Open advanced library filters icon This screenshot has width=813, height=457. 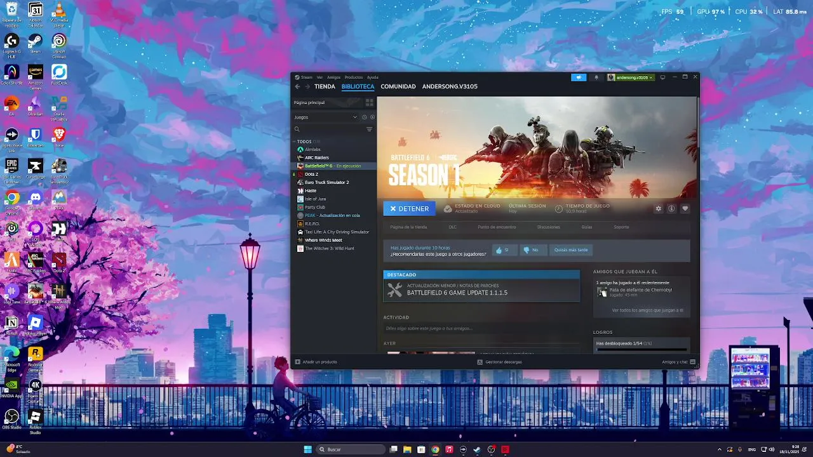[369, 129]
